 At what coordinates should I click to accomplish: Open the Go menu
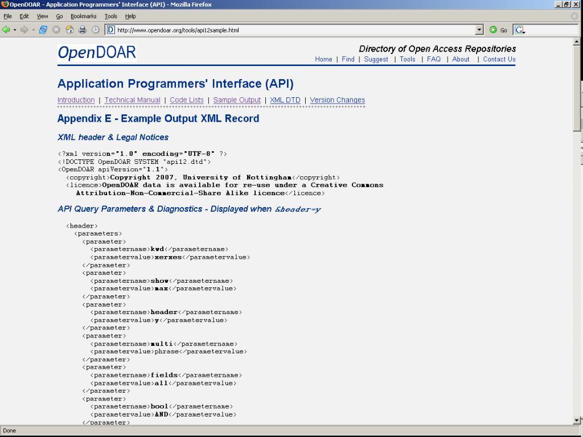click(x=59, y=17)
